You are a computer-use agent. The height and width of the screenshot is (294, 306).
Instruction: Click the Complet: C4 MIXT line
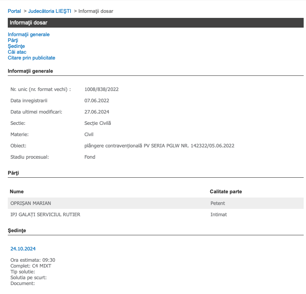click(31, 266)
